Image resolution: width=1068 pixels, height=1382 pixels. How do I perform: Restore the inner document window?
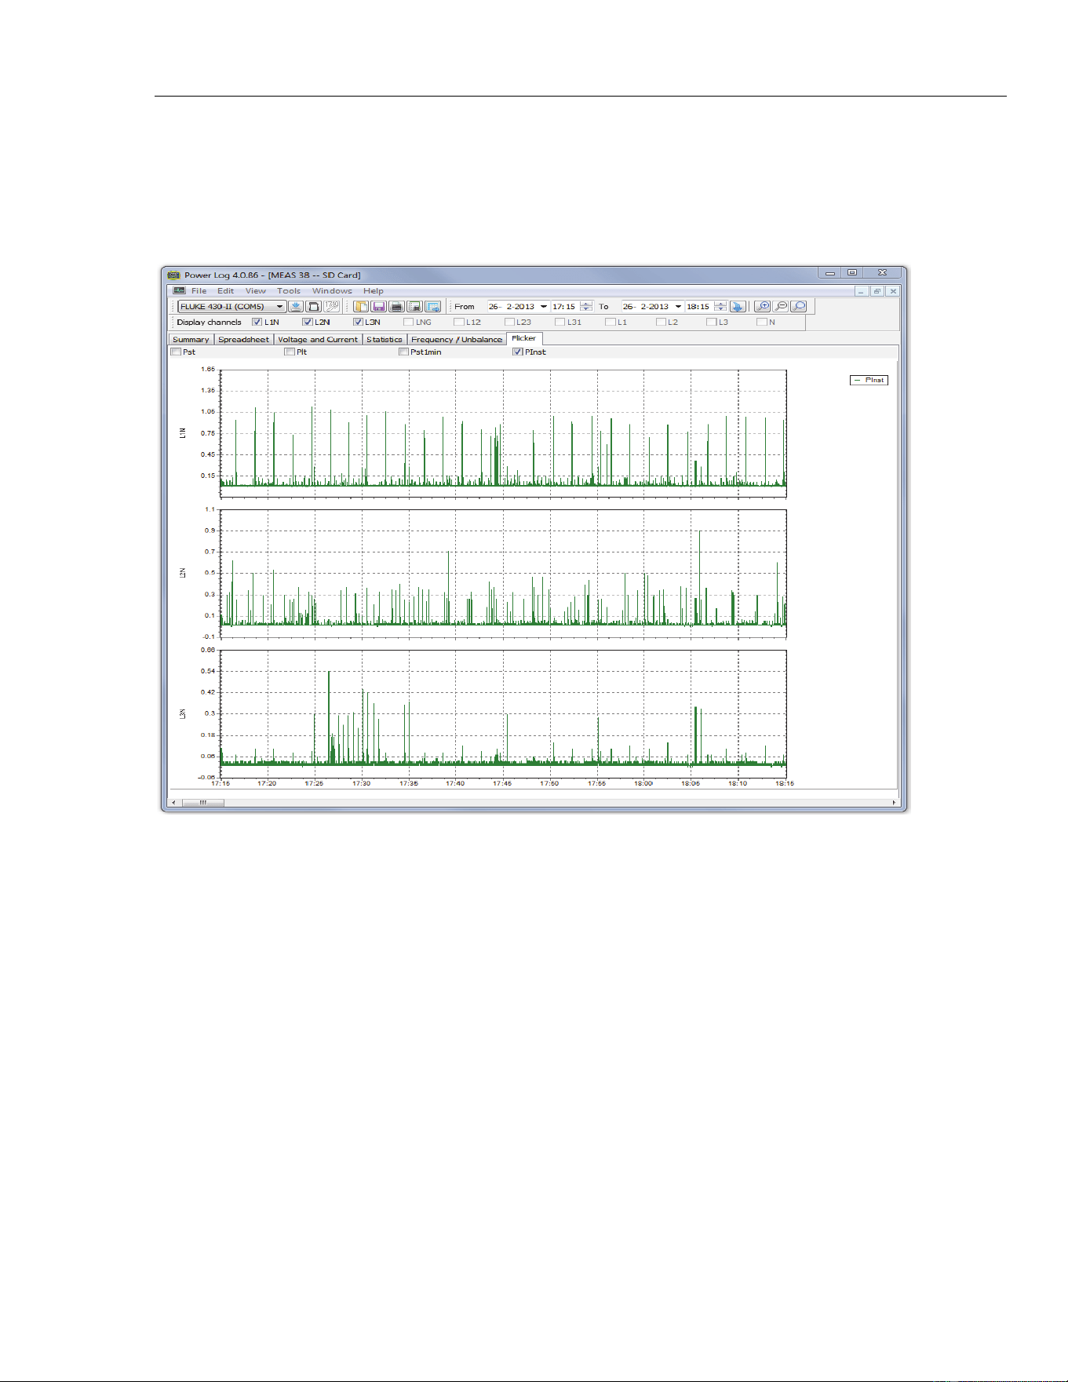click(877, 290)
